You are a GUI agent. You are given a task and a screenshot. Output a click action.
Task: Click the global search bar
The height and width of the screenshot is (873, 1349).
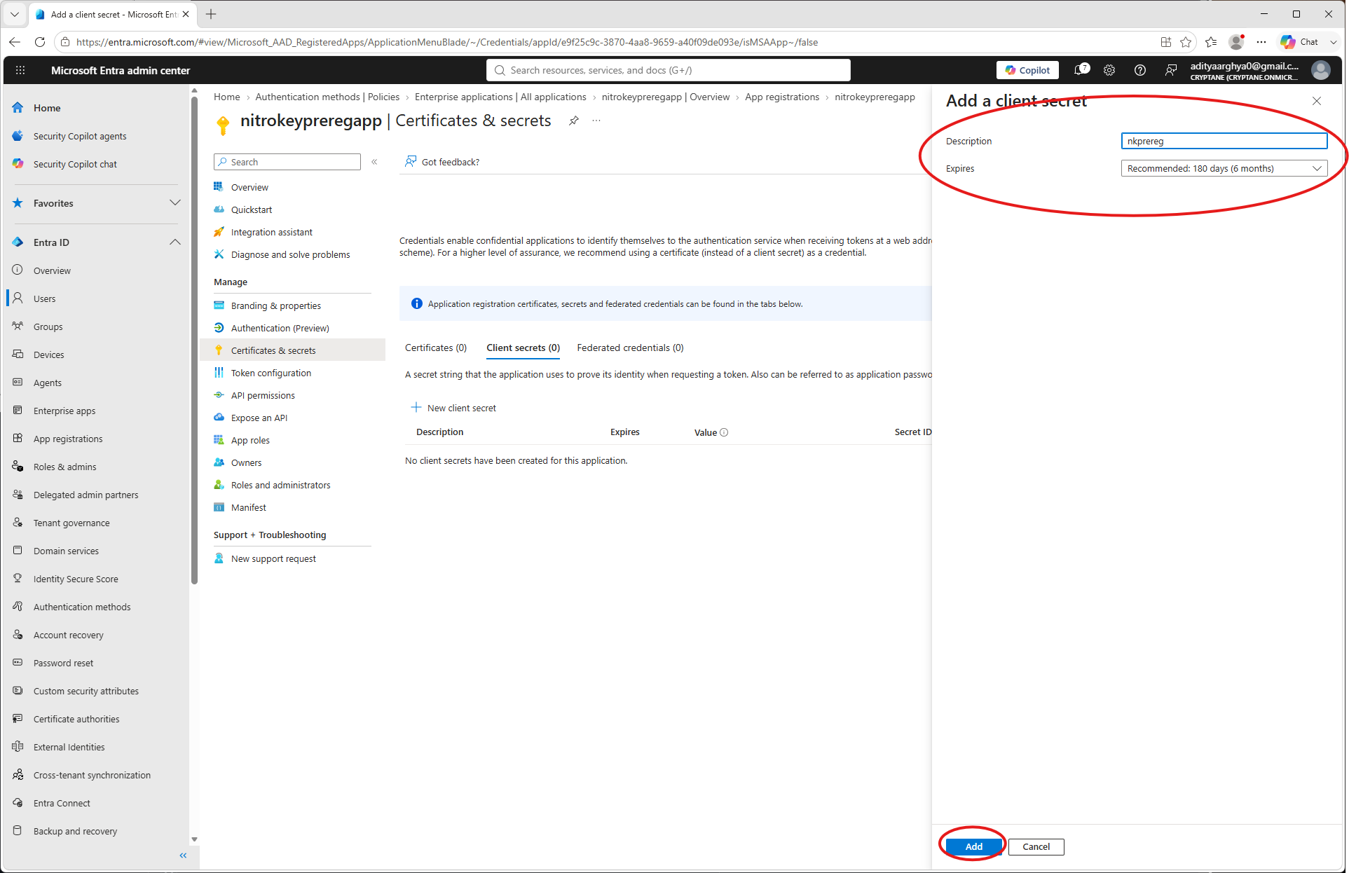point(669,70)
